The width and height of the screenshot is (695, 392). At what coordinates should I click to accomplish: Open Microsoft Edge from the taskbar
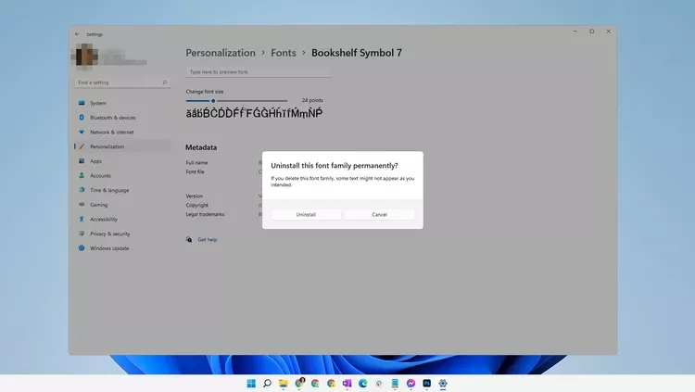click(363, 384)
